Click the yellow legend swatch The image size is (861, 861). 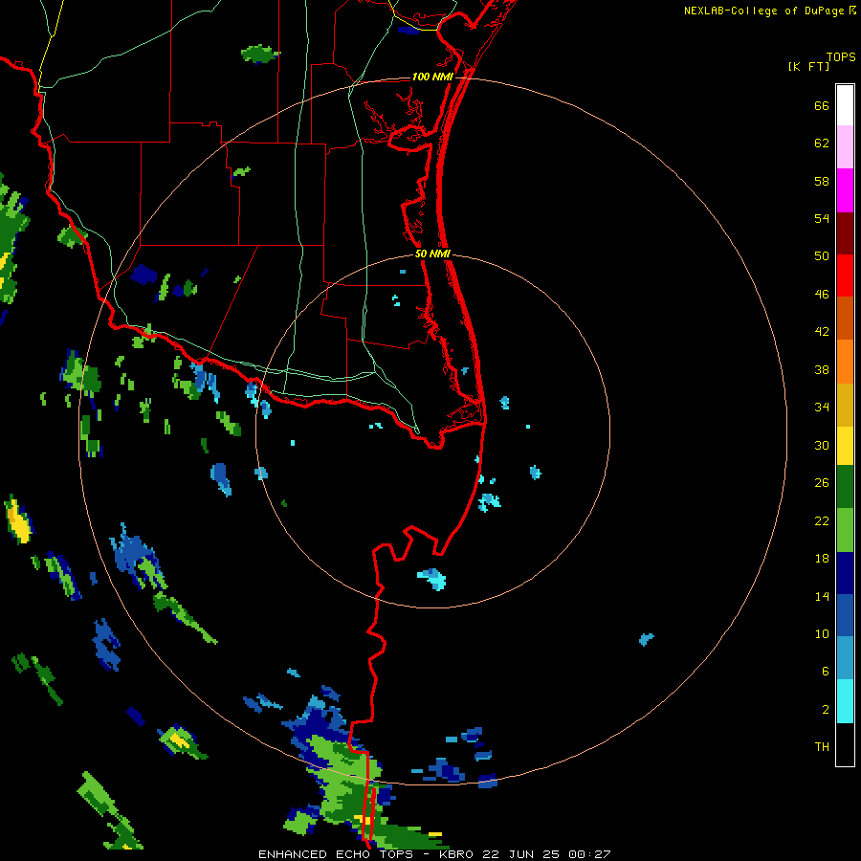tap(845, 446)
